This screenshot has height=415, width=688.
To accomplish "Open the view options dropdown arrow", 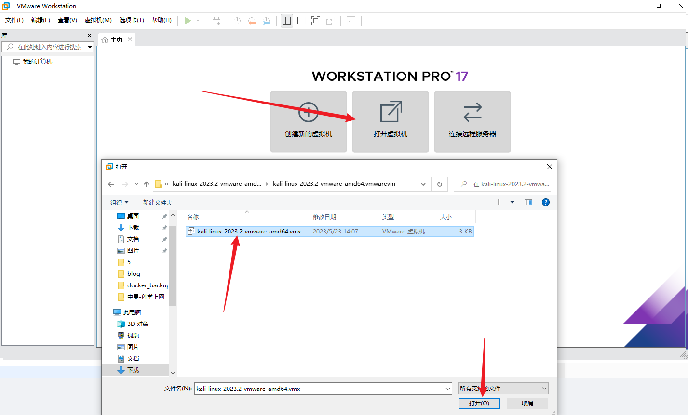I will pos(512,202).
